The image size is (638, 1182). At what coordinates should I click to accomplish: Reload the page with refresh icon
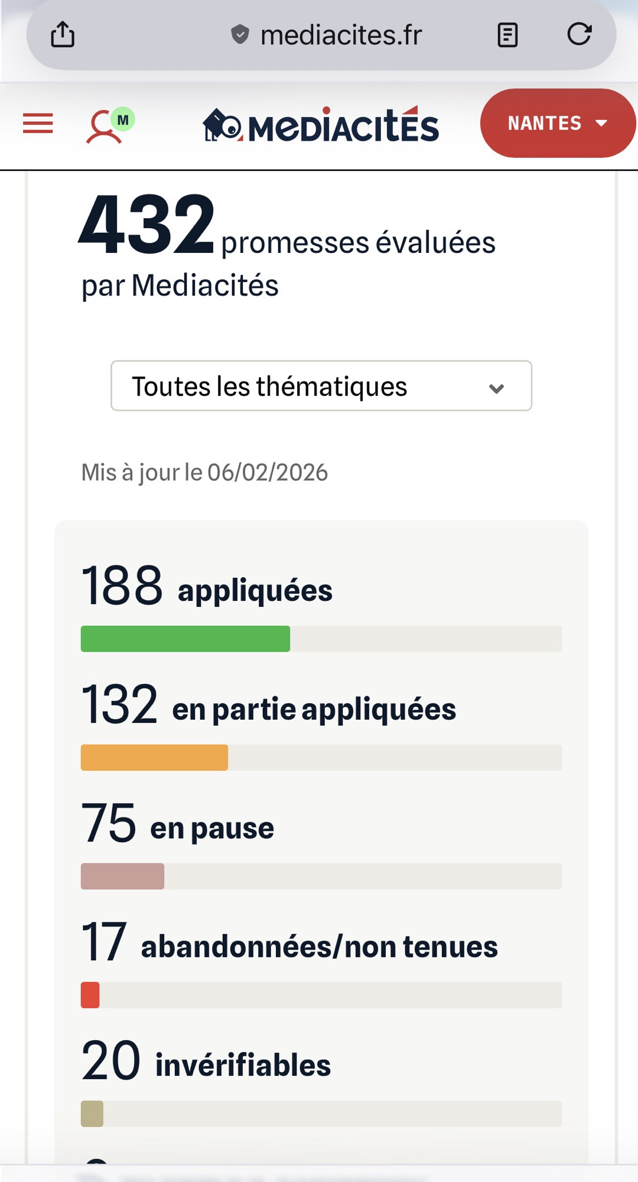tap(579, 34)
